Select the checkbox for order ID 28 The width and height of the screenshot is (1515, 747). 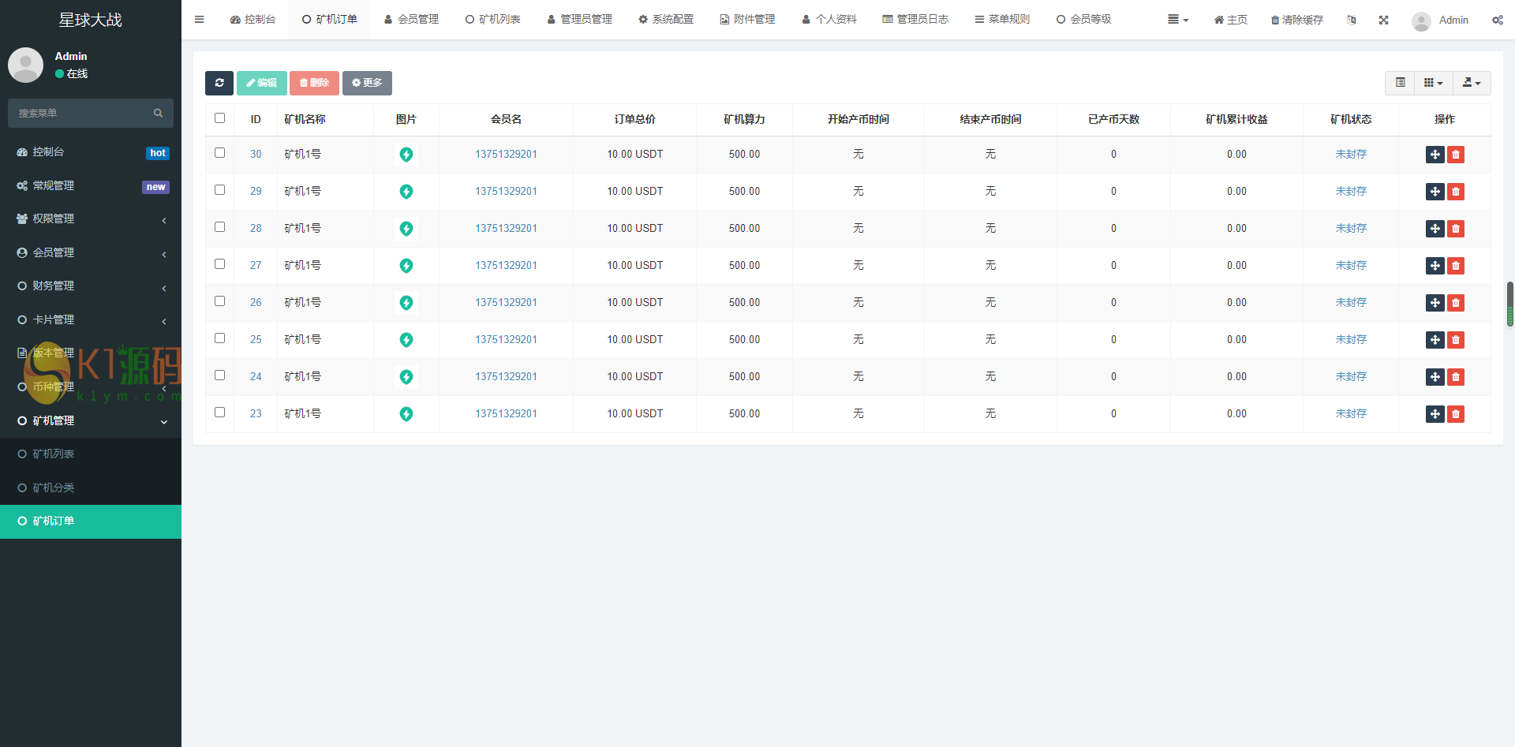pyautogui.click(x=219, y=227)
